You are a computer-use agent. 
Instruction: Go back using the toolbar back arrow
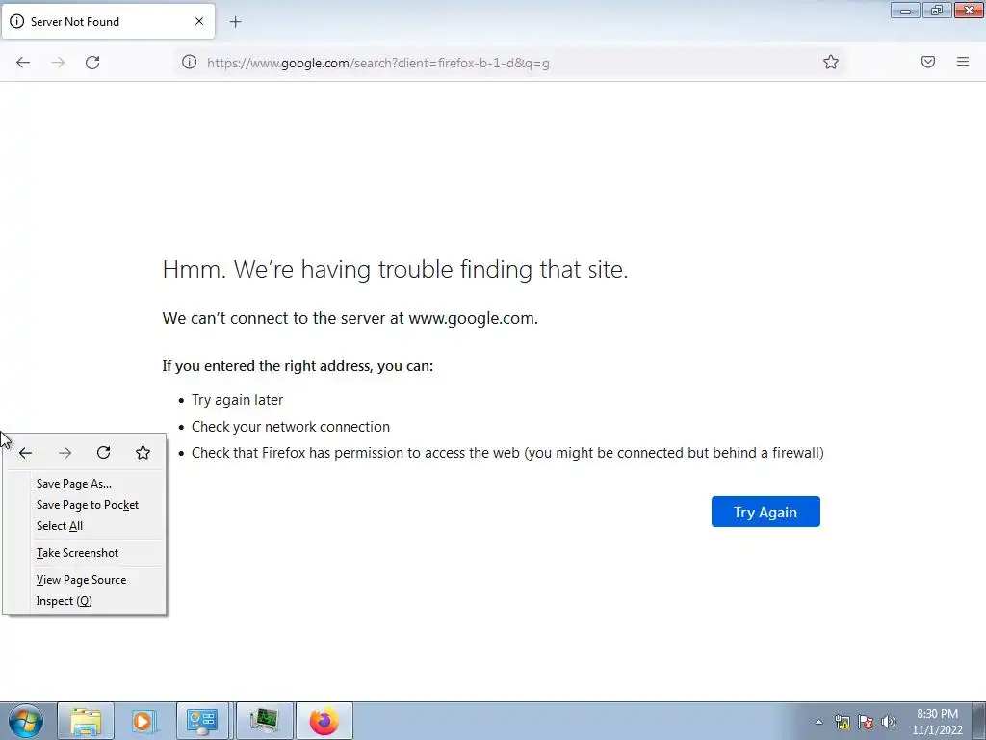pos(23,63)
